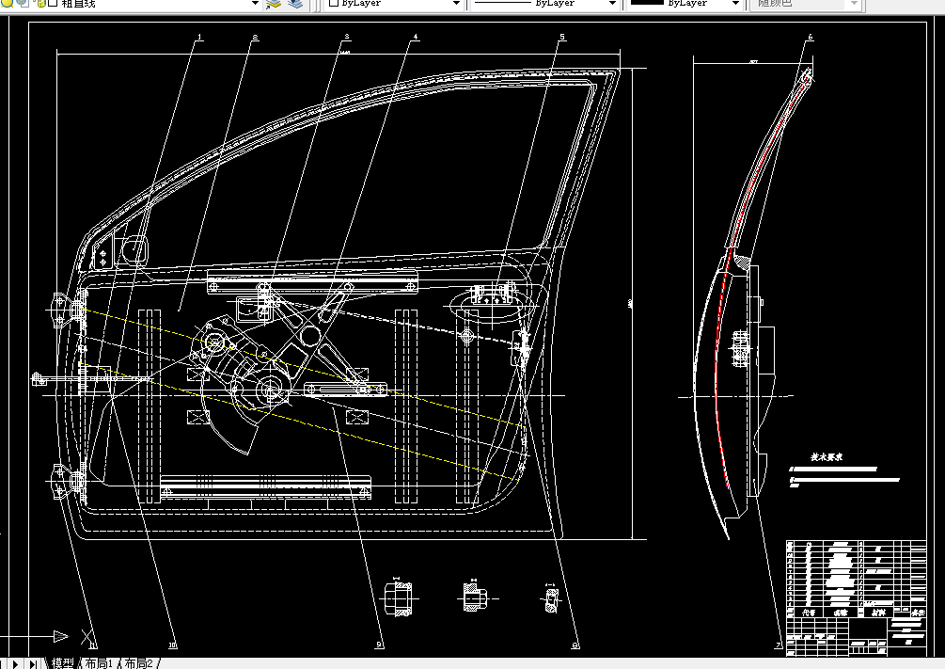Switch to the 布局1 layout tab

(x=99, y=663)
